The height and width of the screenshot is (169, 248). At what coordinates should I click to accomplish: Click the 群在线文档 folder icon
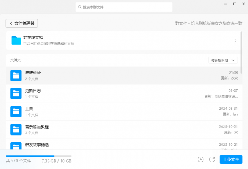click(x=16, y=40)
